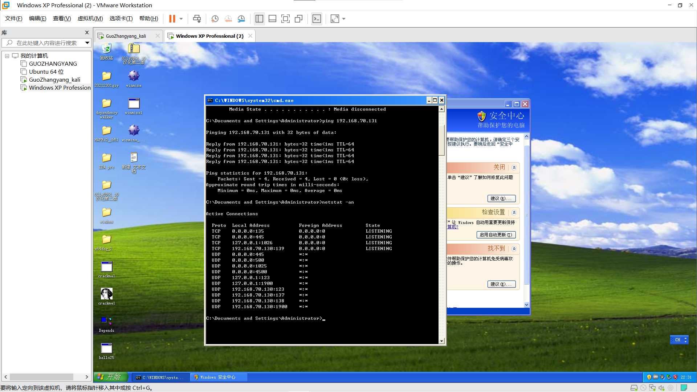Switch to GuoZhangyang_kali tab

tap(126, 36)
